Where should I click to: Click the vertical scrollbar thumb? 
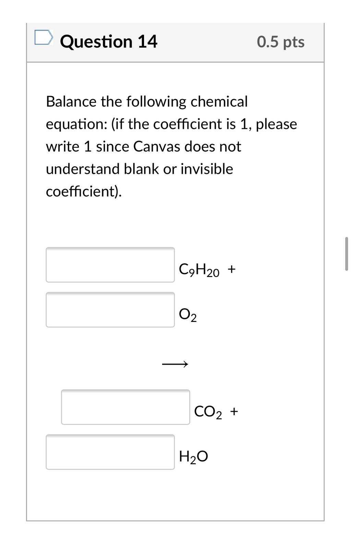(x=346, y=254)
